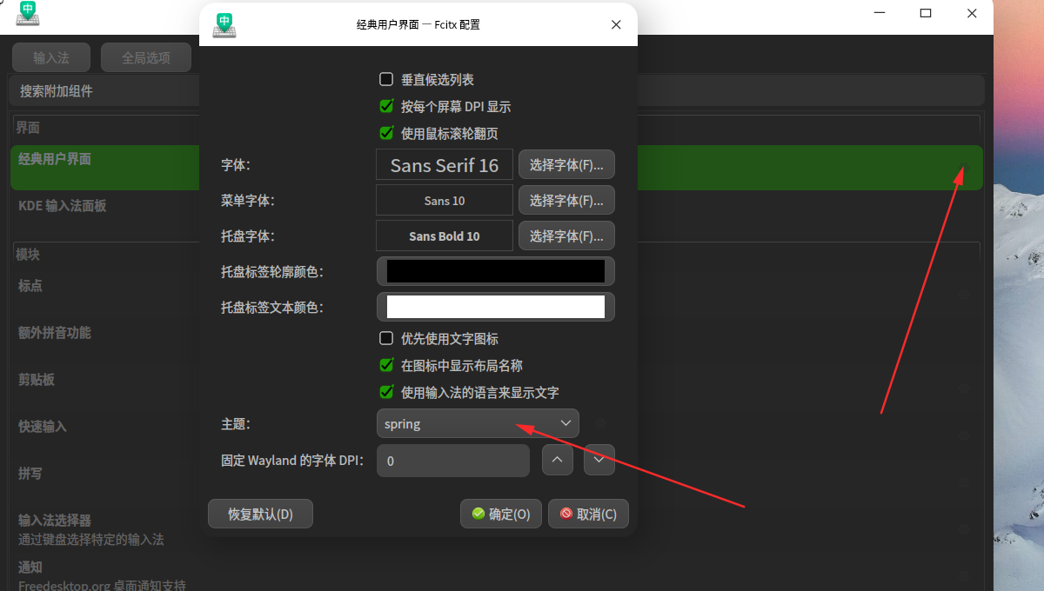Click 恢复默认(D) button

coord(260,514)
